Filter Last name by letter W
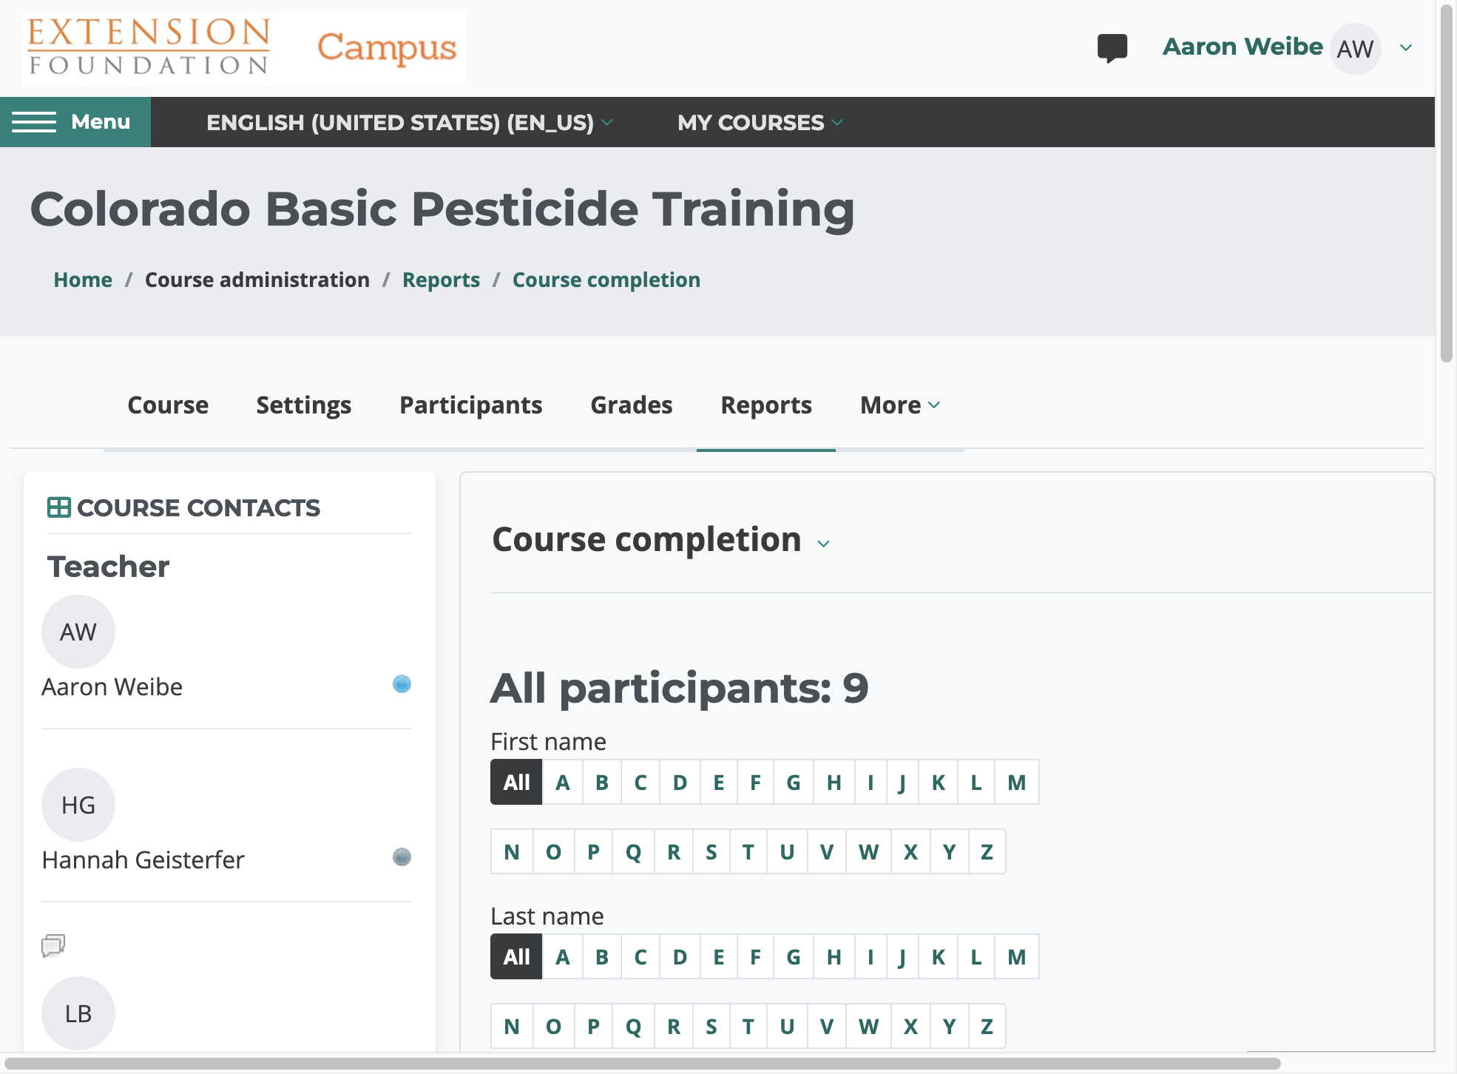The width and height of the screenshot is (1457, 1074). coord(869,1026)
